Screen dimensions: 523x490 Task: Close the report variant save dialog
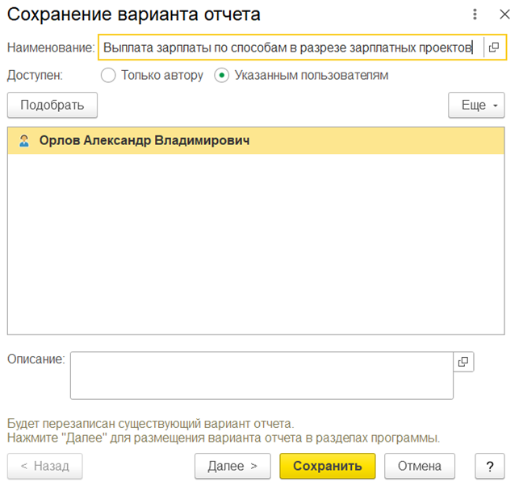[505, 15]
